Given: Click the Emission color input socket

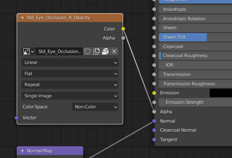Looking at the screenshot, I should click(154, 93).
